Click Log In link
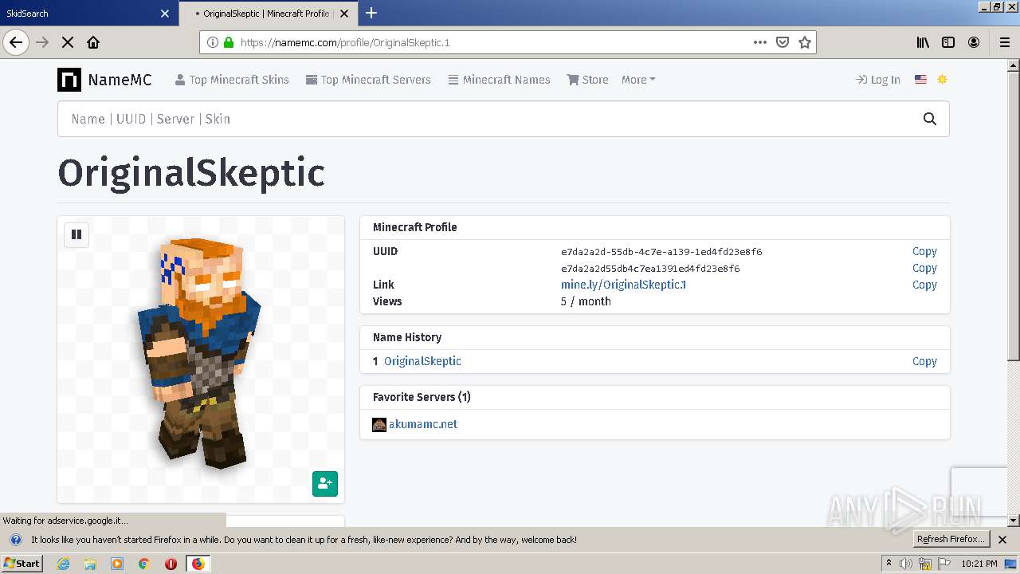Screen dimensions: 1020x574 877,80
